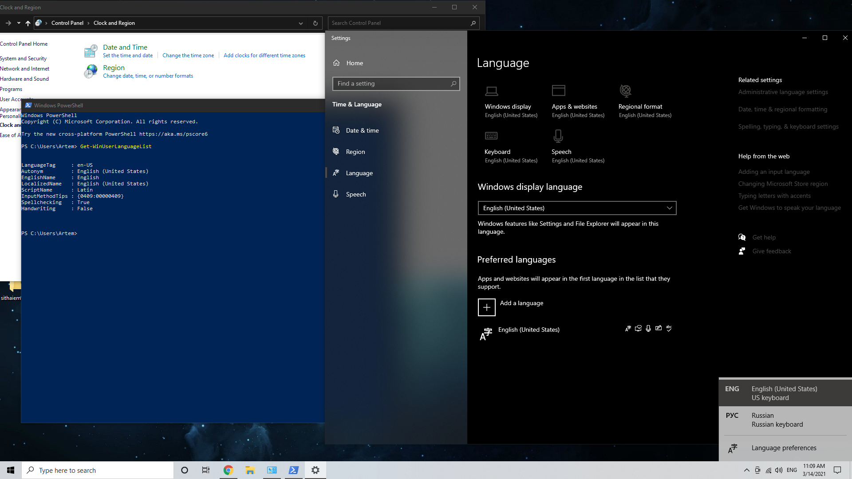Viewport: 852px width, 479px height.
Task: Open Date, time & regional formatting link
Action: click(x=783, y=109)
